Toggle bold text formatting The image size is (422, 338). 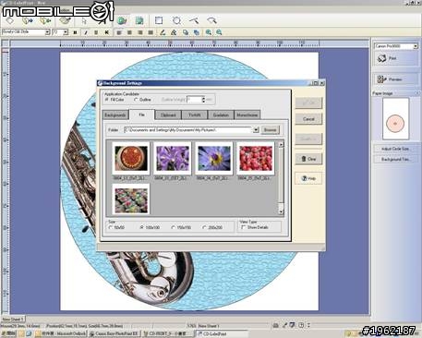click(x=75, y=32)
